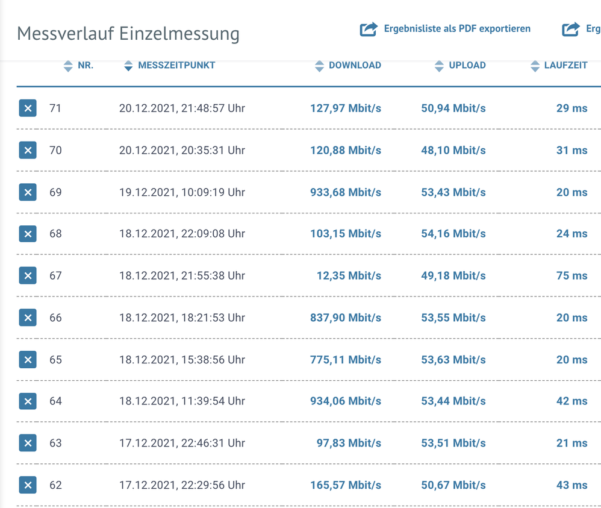Remove measurement number 64
601x508 pixels.
[x=28, y=401]
